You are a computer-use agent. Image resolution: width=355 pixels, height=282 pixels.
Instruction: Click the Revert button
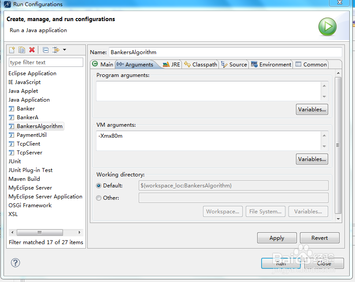pyautogui.click(x=320, y=238)
